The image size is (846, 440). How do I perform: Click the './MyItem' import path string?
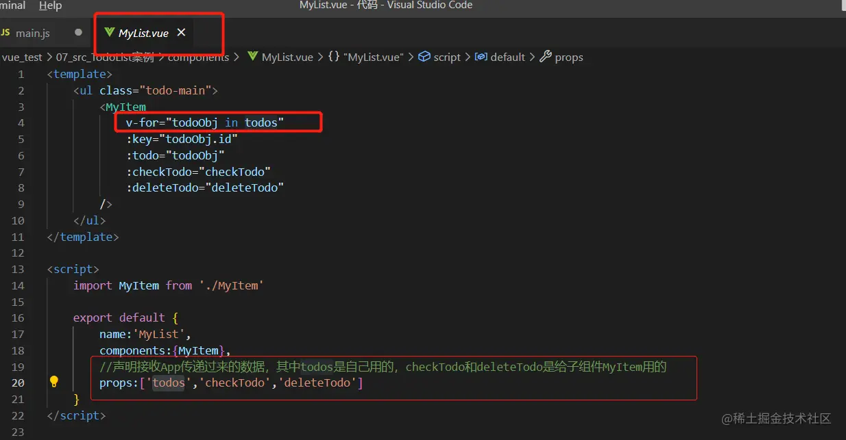(x=231, y=285)
